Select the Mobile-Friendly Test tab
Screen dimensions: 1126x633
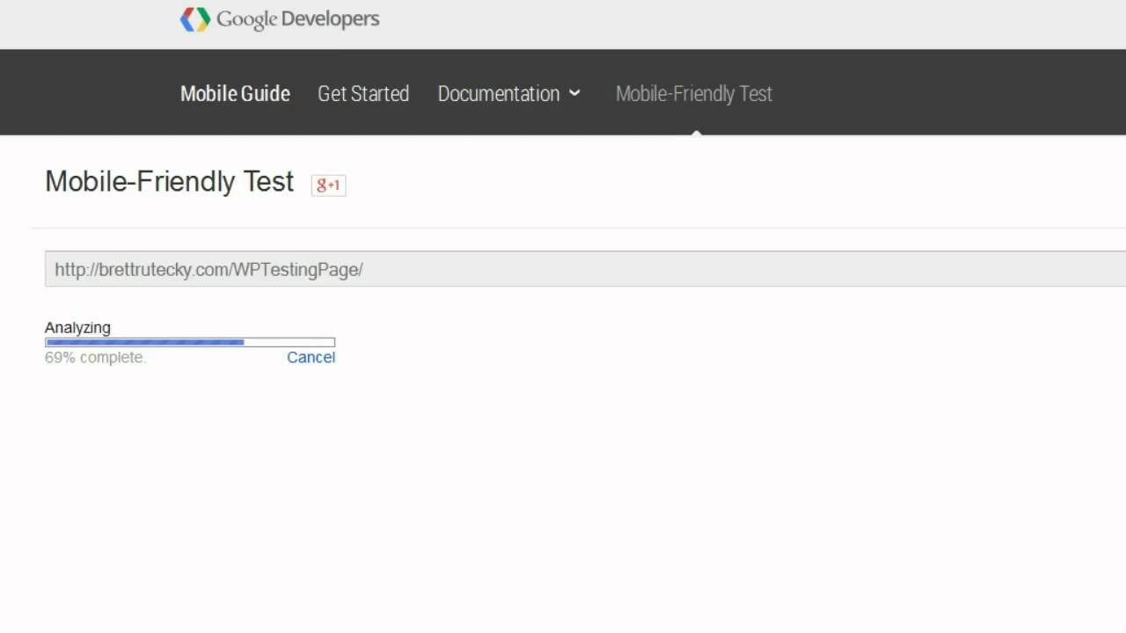coord(694,93)
